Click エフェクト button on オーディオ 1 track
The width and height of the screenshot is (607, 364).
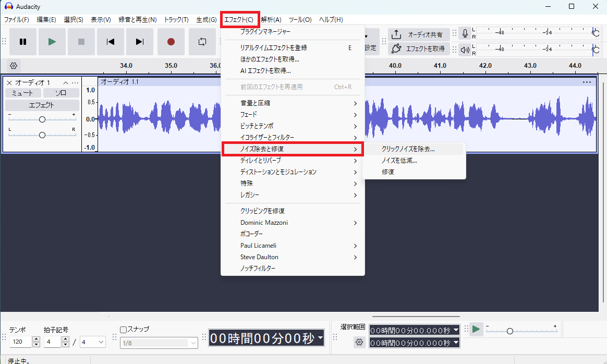click(42, 105)
